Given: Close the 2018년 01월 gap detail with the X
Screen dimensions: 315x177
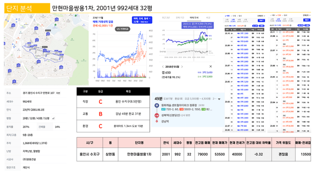Looking at the screenshot, I should tap(211, 66).
